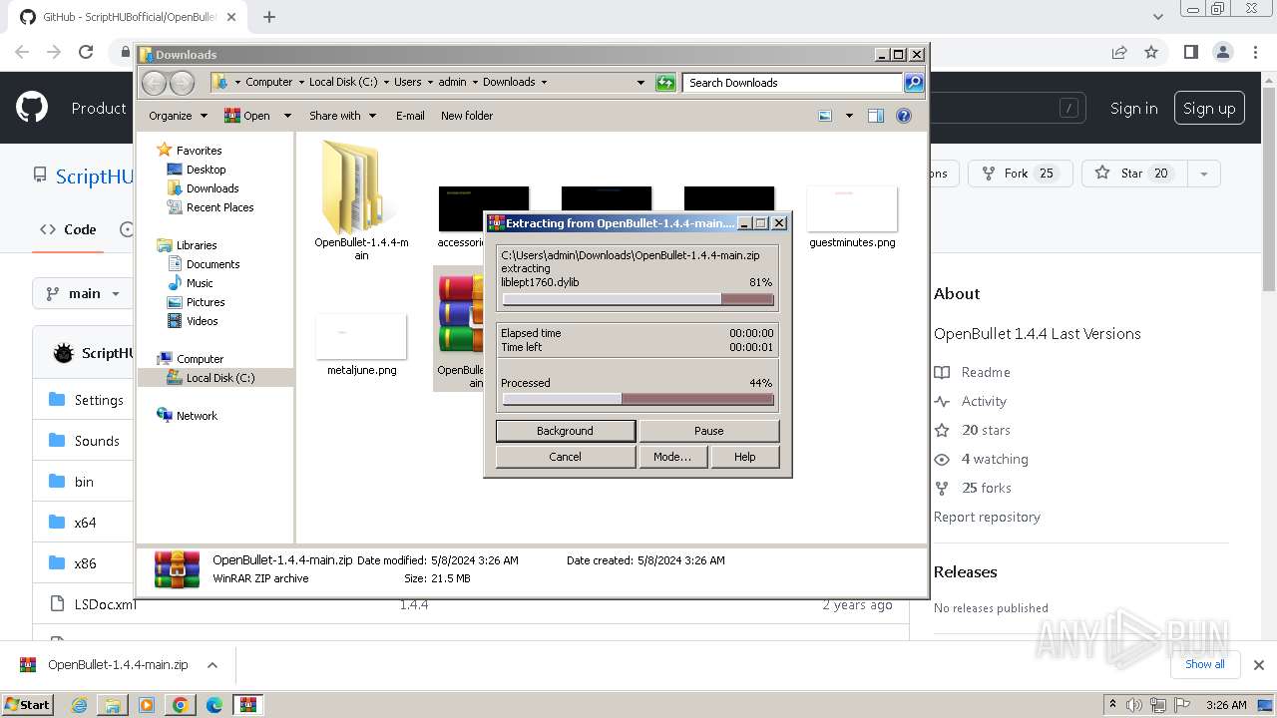Open Chrome side panel icon

[x=1190, y=52]
